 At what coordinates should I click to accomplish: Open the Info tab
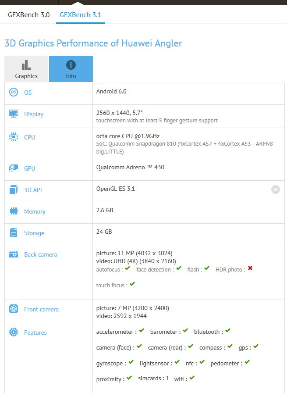[71, 69]
